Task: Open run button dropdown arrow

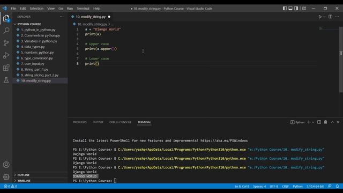Action: 324,17
